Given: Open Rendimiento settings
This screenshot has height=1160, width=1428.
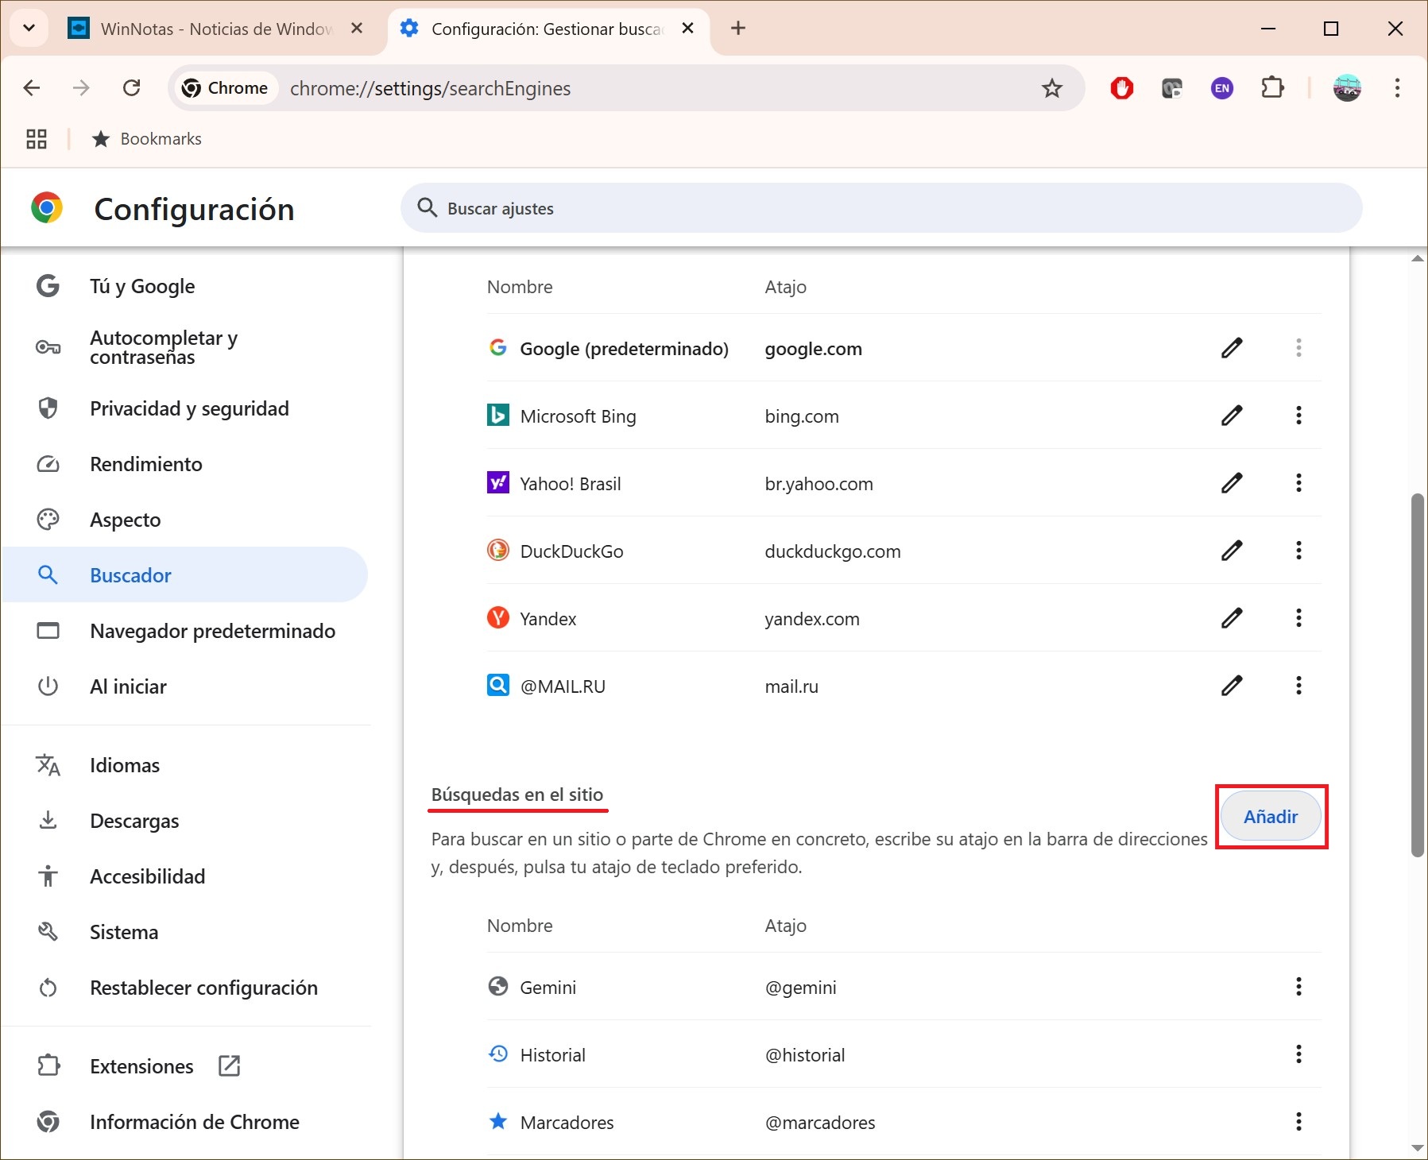Looking at the screenshot, I should click(186, 464).
